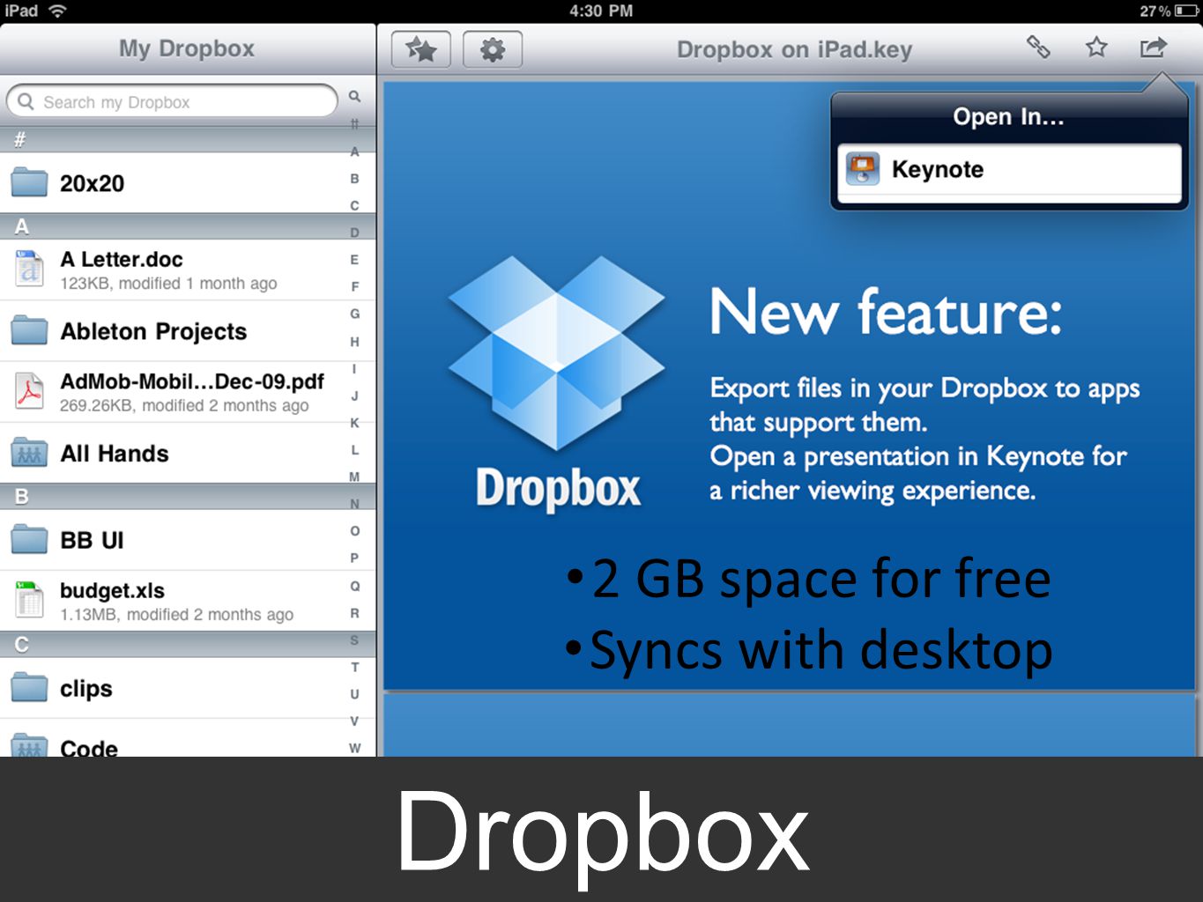
Task: Open the clips folder icon
Action: [29, 686]
